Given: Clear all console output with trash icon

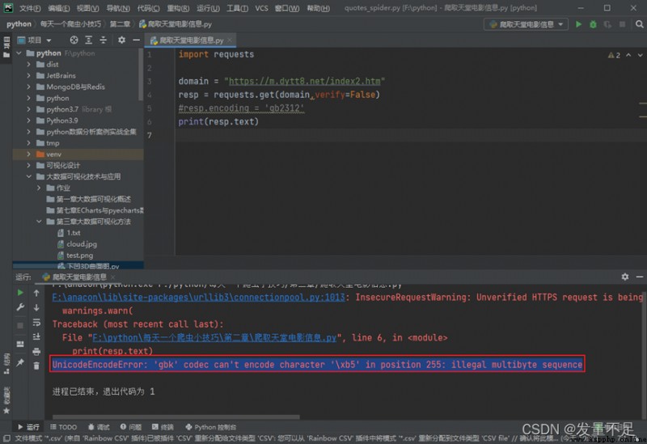Looking at the screenshot, I should [36, 366].
